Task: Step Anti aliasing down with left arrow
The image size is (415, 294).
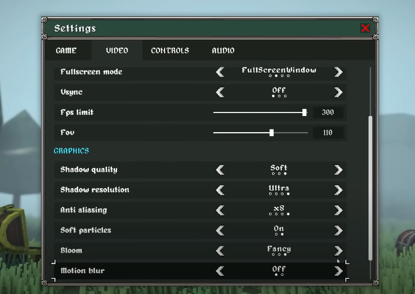Action: point(220,210)
